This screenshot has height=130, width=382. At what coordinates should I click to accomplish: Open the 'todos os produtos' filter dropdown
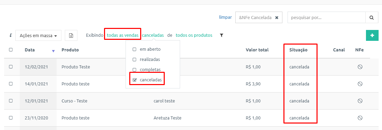[x=194, y=35]
